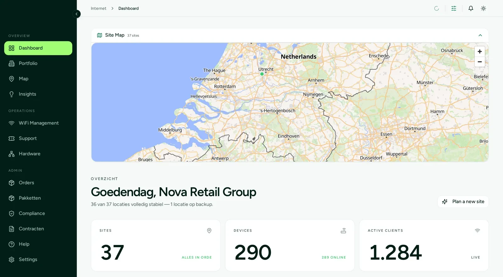The height and width of the screenshot is (277, 503).
Task: Click the Pakketten package icon
Action: [12, 198]
